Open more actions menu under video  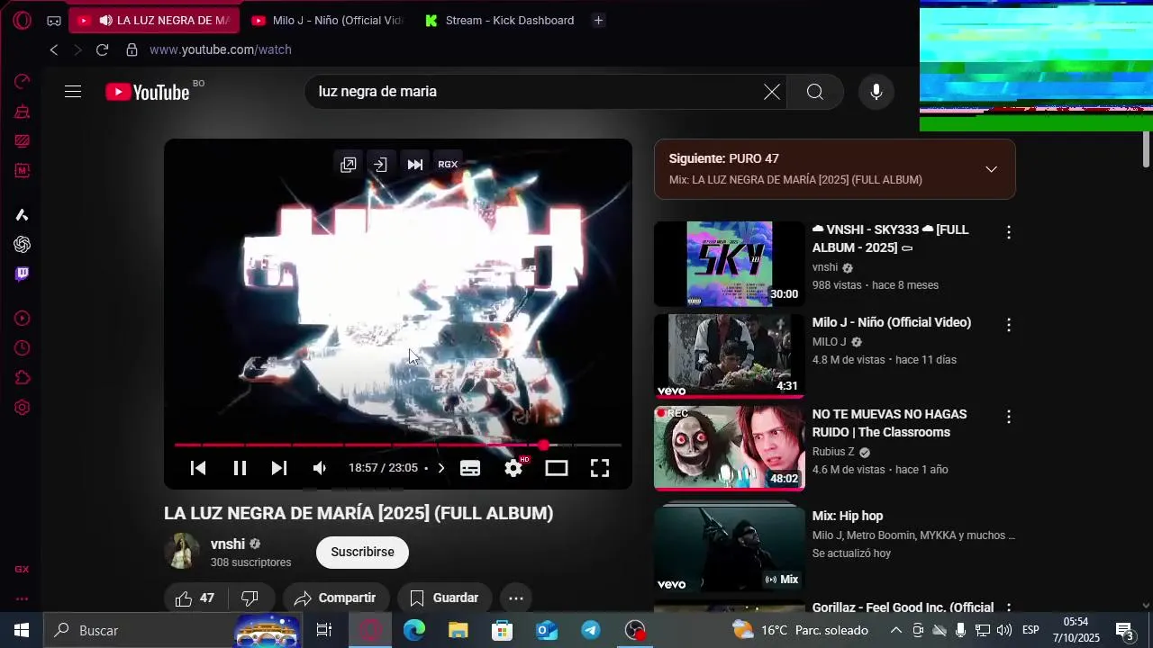pos(516,598)
